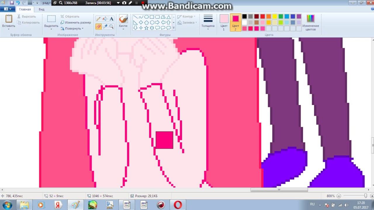374x210 pixels.
Task: Click the Bandicam red stop recording button
Action: 143,3
